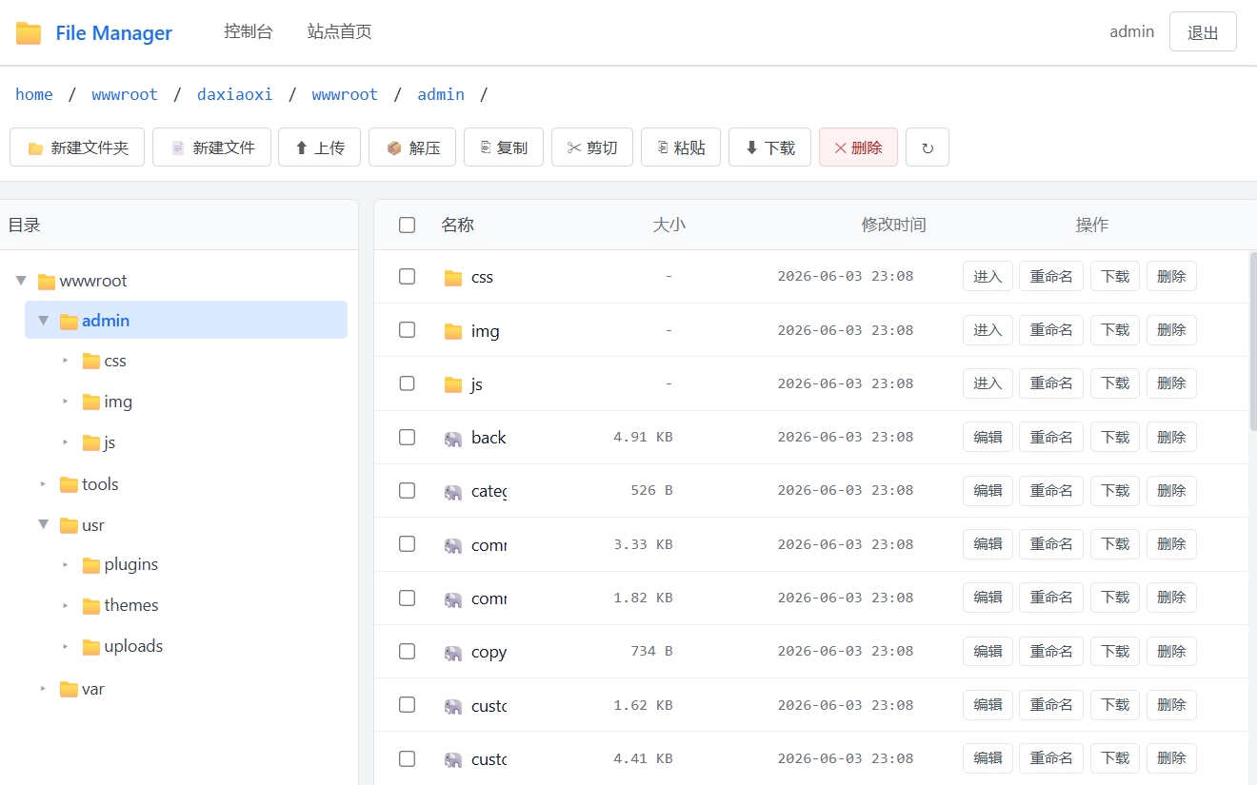Viewport: 1257px width, 785px height.
Task: Click the 退出 (logout) button
Action: click(x=1203, y=31)
